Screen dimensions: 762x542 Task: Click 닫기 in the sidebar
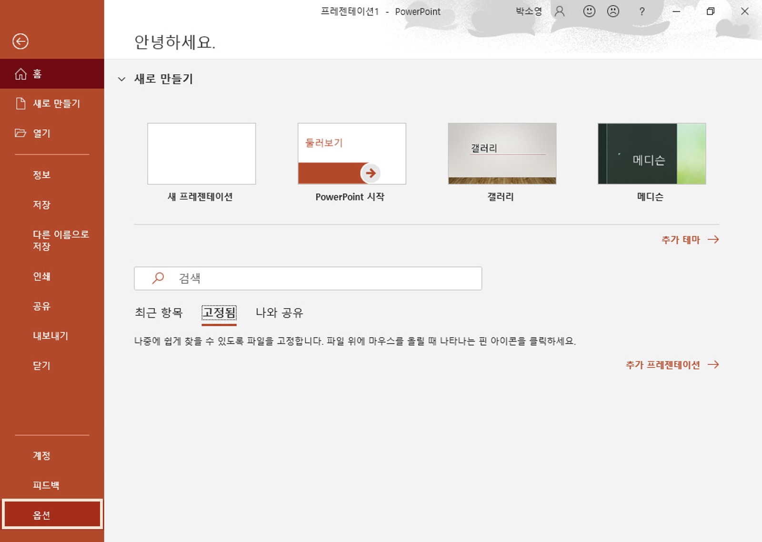(x=52, y=366)
